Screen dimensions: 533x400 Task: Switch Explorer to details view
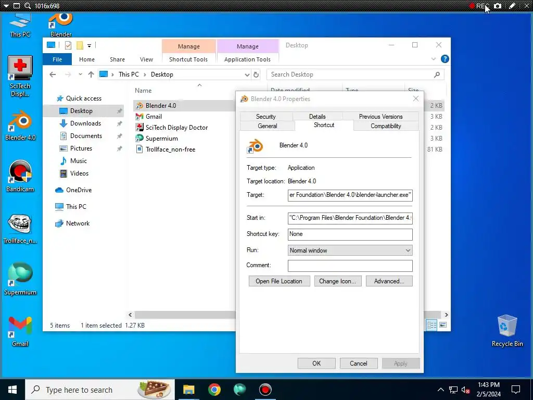432,325
